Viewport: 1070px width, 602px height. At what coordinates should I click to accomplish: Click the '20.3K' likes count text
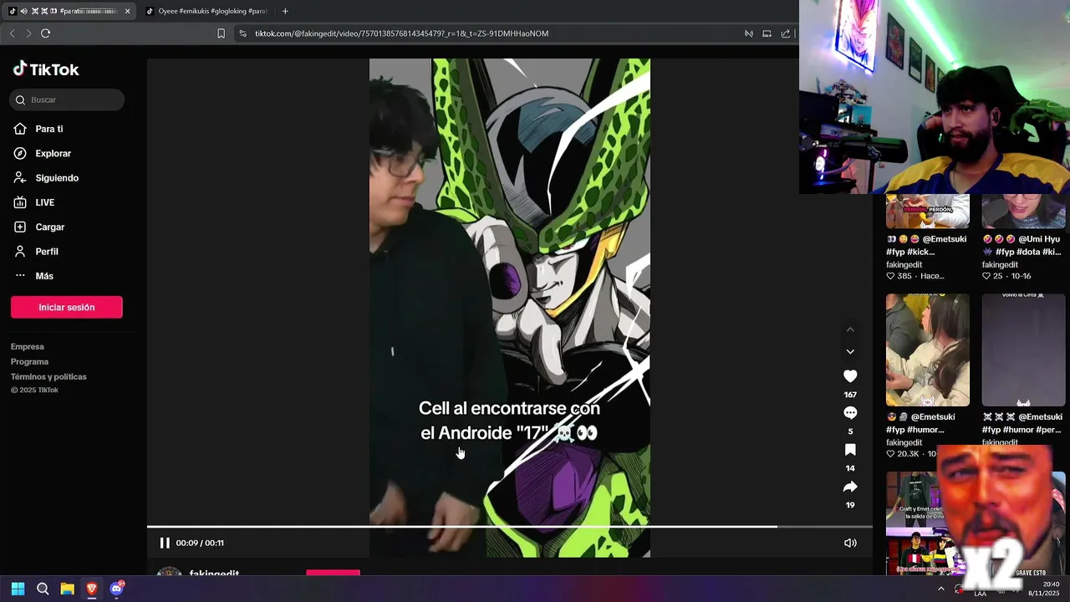[908, 454]
